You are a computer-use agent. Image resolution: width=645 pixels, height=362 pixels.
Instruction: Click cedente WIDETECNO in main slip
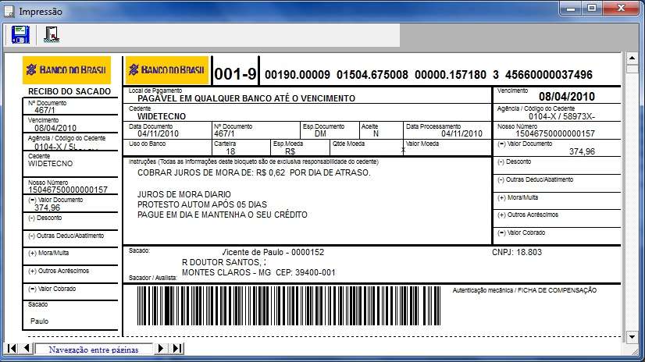click(x=162, y=116)
